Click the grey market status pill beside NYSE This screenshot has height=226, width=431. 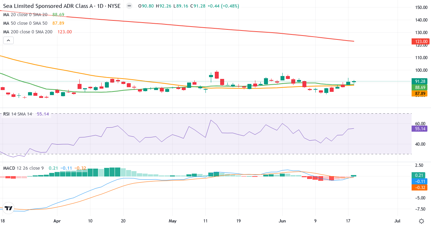[x=129, y=6]
